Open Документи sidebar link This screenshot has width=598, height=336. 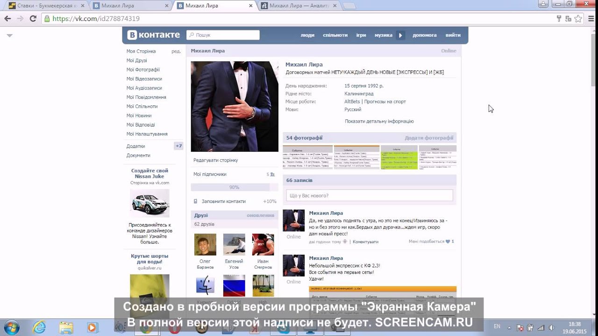click(138, 155)
